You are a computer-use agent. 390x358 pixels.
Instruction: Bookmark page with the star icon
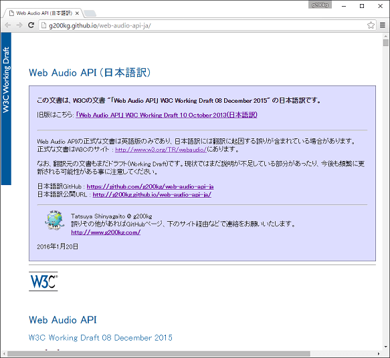371,25
